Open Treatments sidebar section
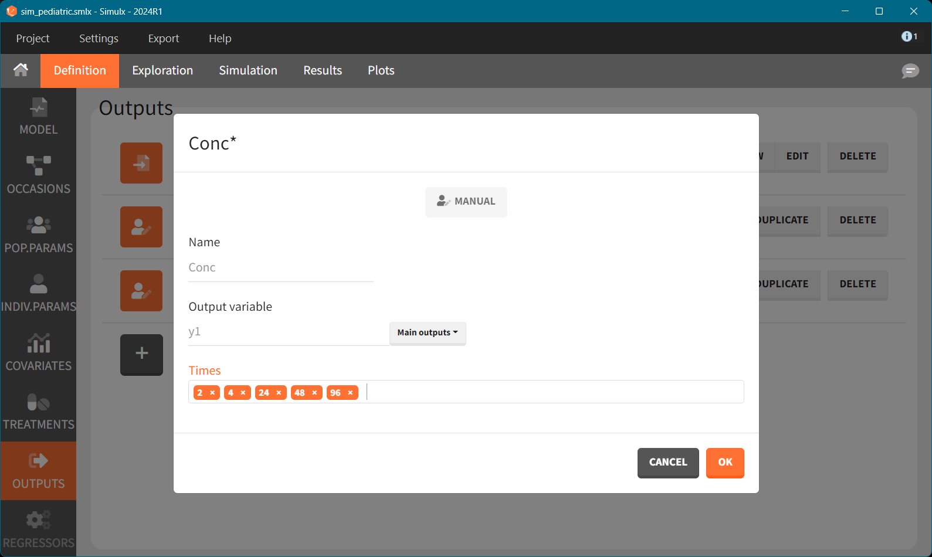The image size is (932, 557). 39,412
